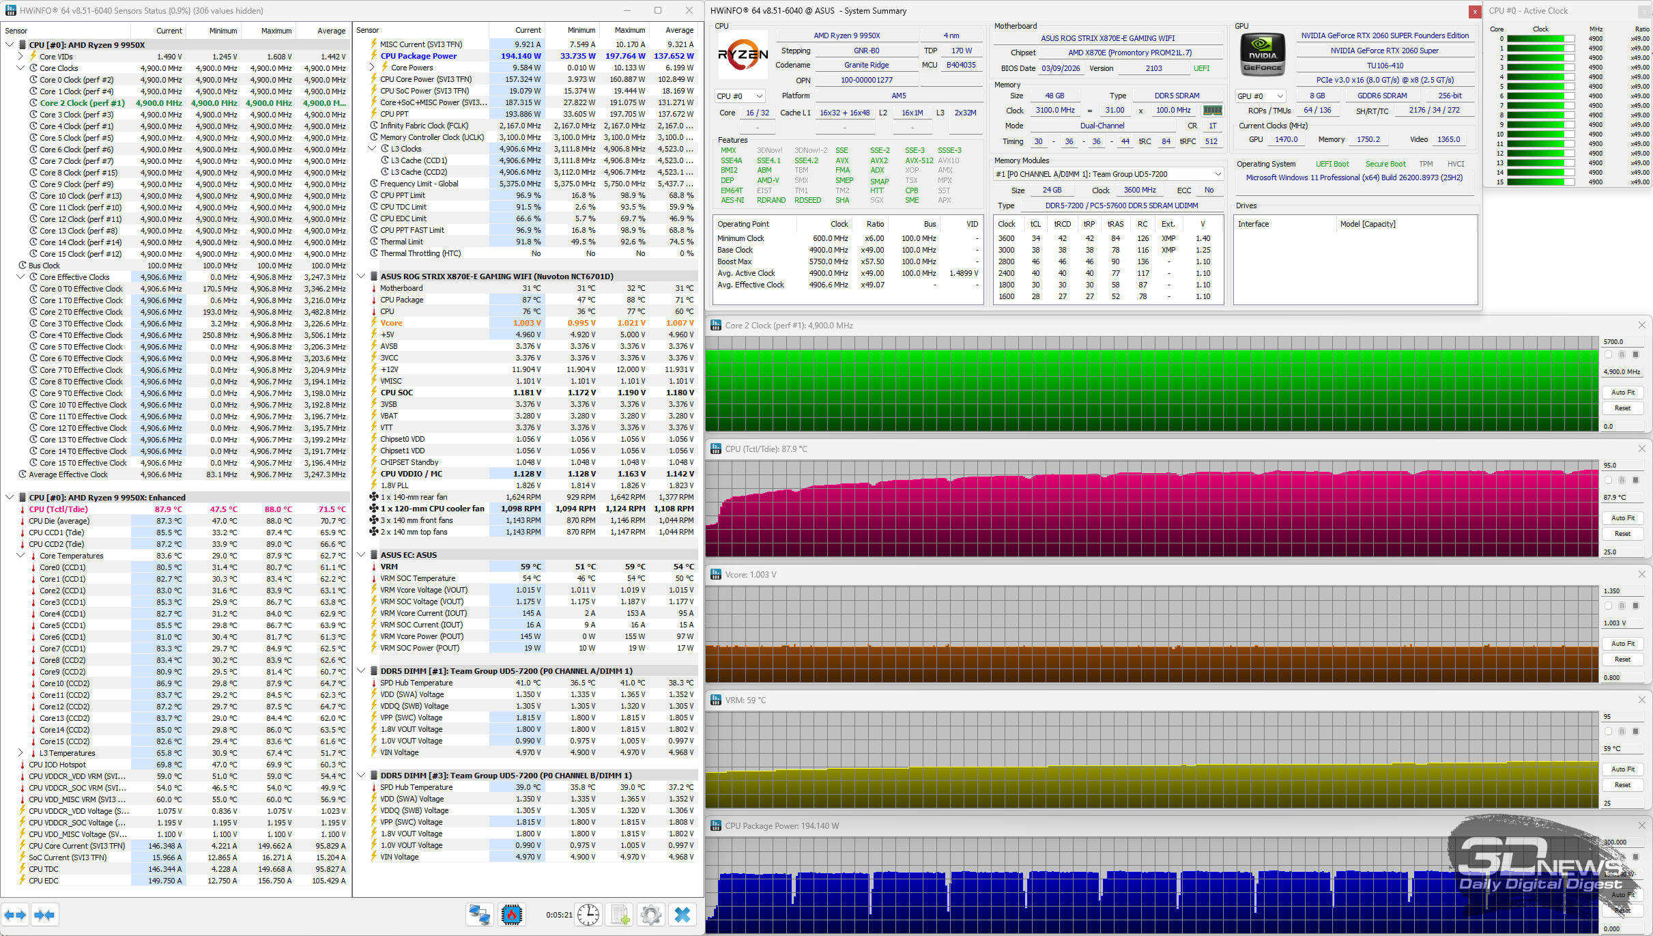Select the light gray style option in CPU Tctl/Tdie graph
1653x936 pixels.
point(1622,481)
